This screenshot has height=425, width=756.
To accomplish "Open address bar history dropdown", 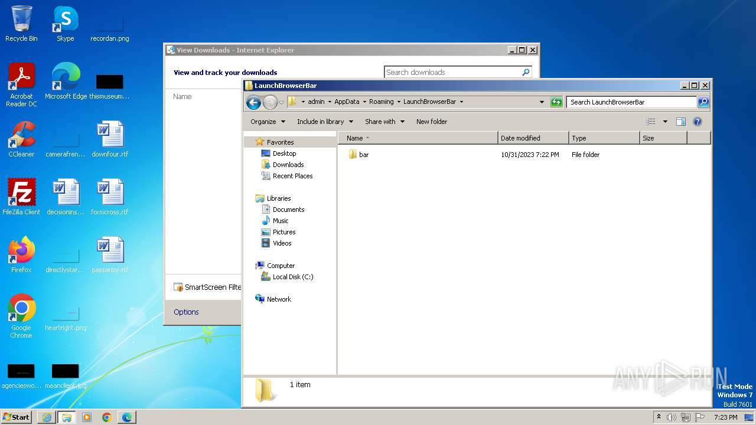I will [x=542, y=102].
